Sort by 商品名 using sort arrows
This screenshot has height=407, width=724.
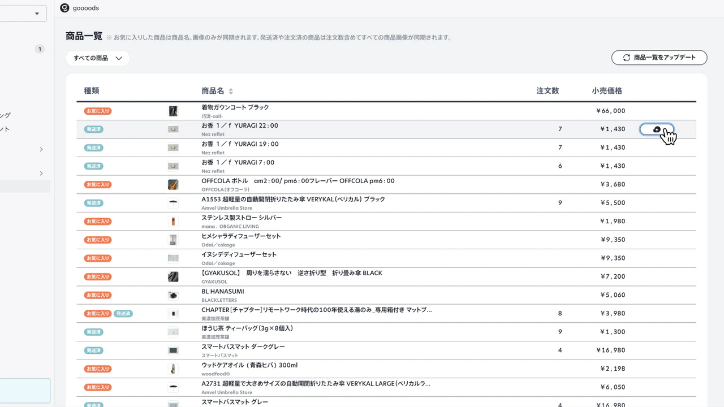(231, 91)
